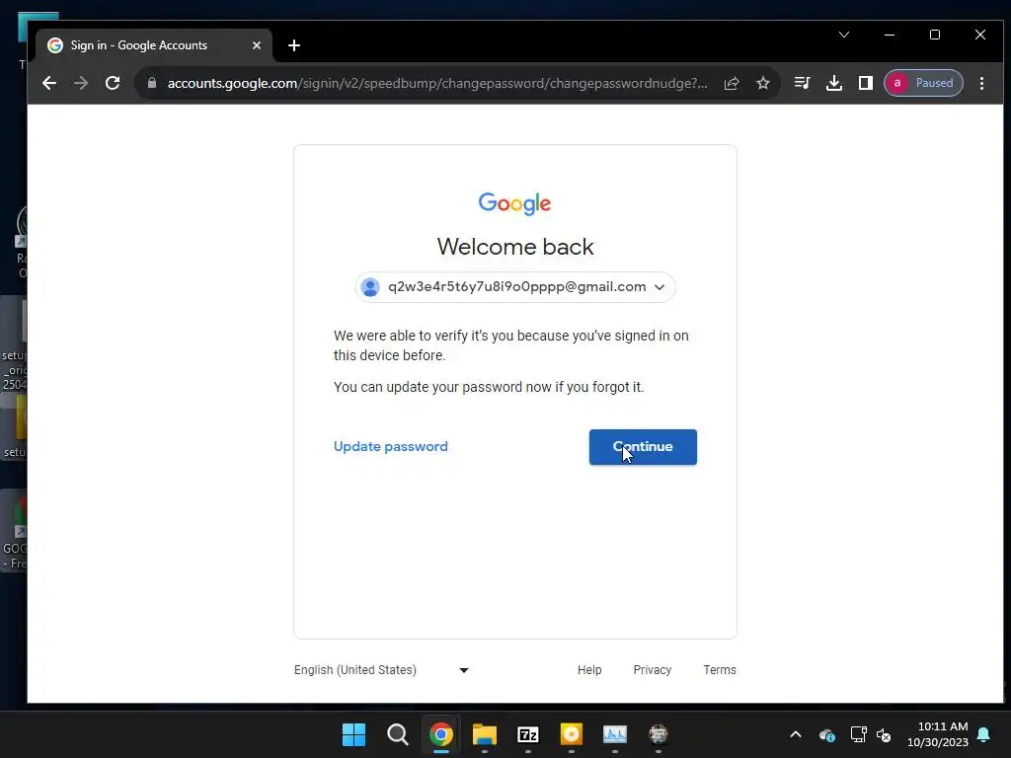Image resolution: width=1011 pixels, height=758 pixels.
Task: Open the 7-Zip icon in taskbar
Action: click(528, 734)
